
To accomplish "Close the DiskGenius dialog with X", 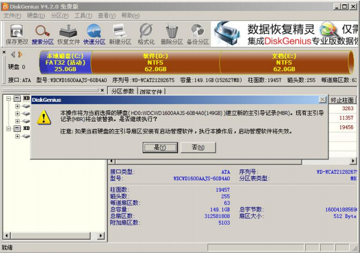I will (x=323, y=100).
